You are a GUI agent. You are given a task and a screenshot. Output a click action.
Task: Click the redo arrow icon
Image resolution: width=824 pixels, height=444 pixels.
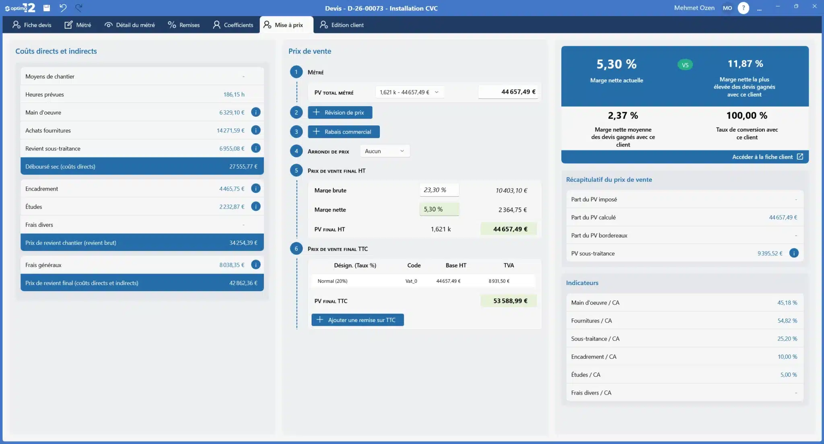(79, 8)
